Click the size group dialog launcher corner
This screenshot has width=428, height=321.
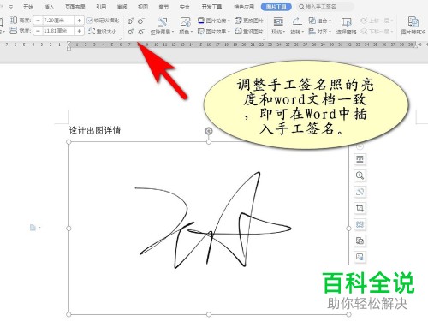click(x=120, y=39)
